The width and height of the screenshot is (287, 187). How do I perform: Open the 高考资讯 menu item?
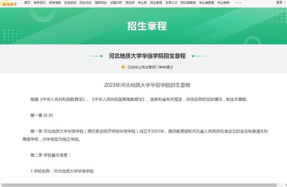40,3
